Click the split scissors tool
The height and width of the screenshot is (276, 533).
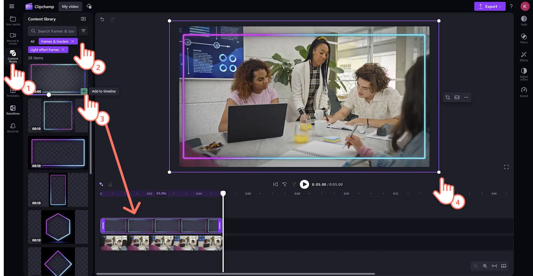(110, 185)
